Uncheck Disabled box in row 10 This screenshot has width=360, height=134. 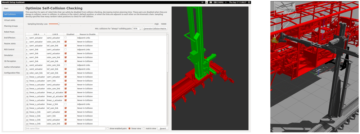(x=66, y=73)
